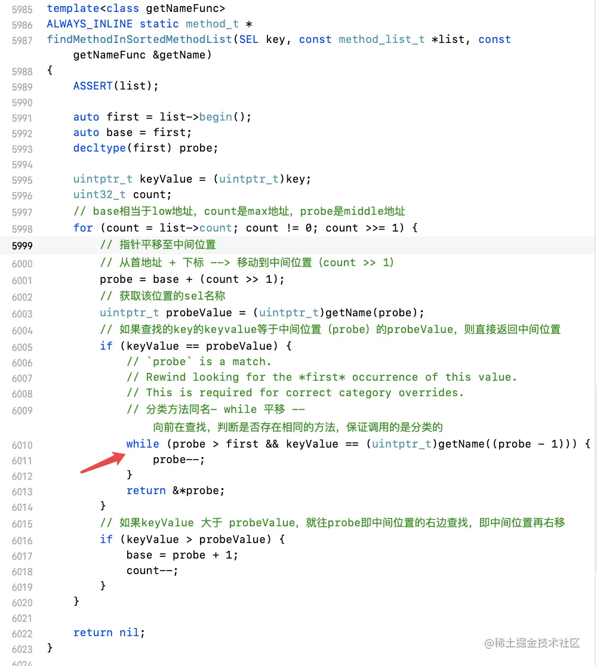Click the function name findMethodInSortedMethodList
This screenshot has height=666, width=597.
point(139,39)
